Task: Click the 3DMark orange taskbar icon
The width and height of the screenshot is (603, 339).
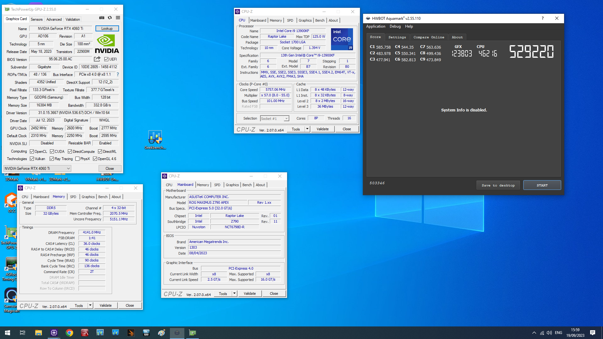Action: 131,333
